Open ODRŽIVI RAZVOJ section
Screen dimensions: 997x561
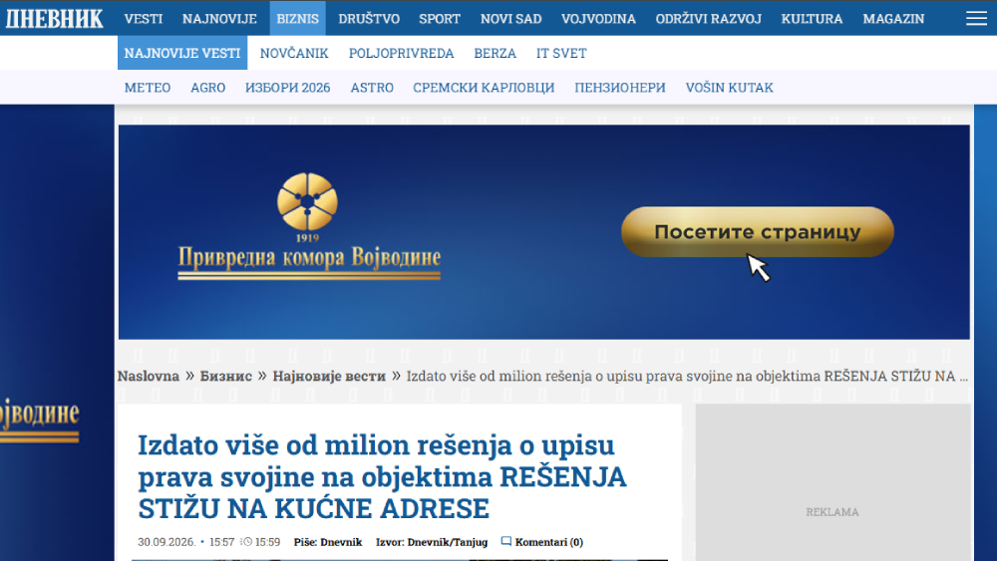(x=708, y=18)
